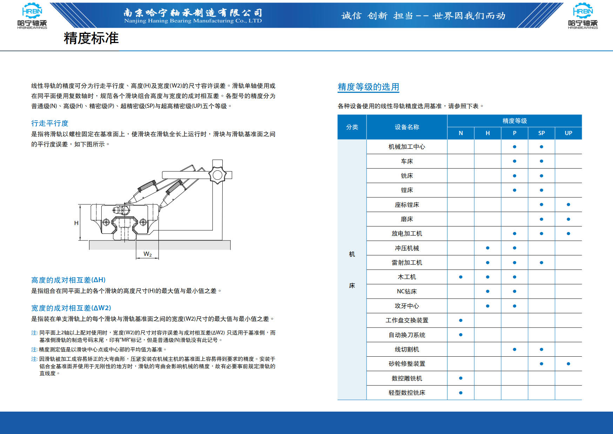Click the UP dot in 座标镗床 row
This screenshot has height=434, width=613.
pyautogui.click(x=568, y=204)
